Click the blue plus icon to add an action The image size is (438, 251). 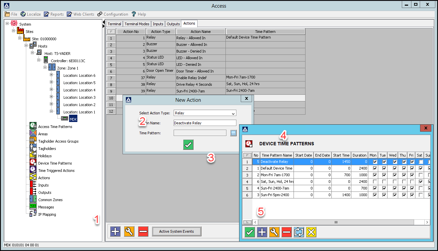click(115, 231)
